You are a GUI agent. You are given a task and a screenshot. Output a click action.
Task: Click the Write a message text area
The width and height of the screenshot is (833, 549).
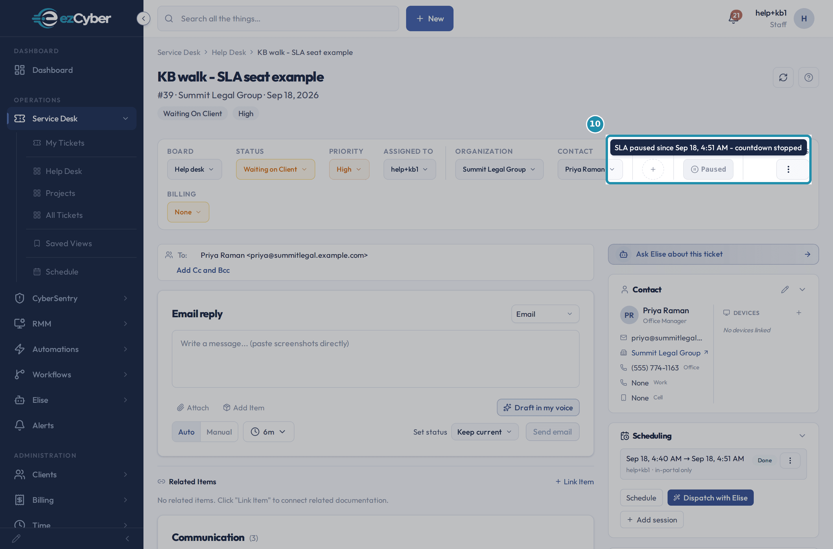pyautogui.click(x=375, y=359)
